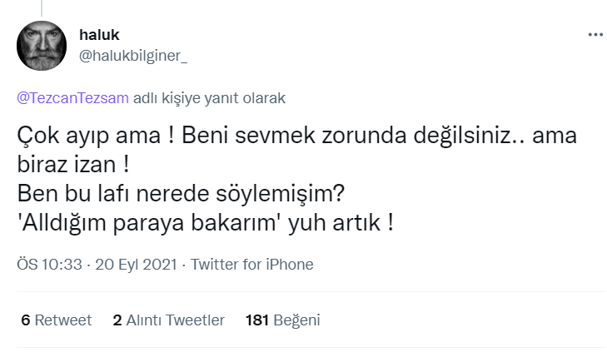607x357 pixels.
Task: Open the "Alıntı Tweetler" quote tweets
Action: [x=176, y=320]
